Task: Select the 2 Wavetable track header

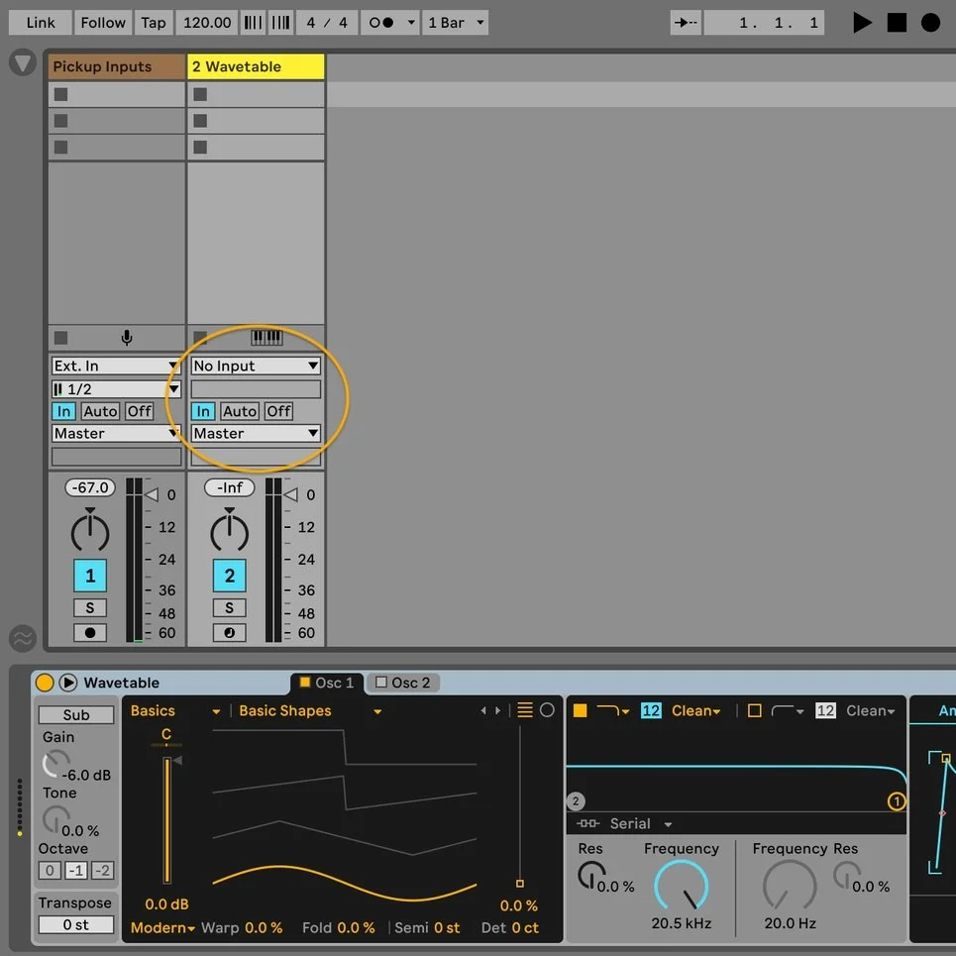Action: (256, 66)
